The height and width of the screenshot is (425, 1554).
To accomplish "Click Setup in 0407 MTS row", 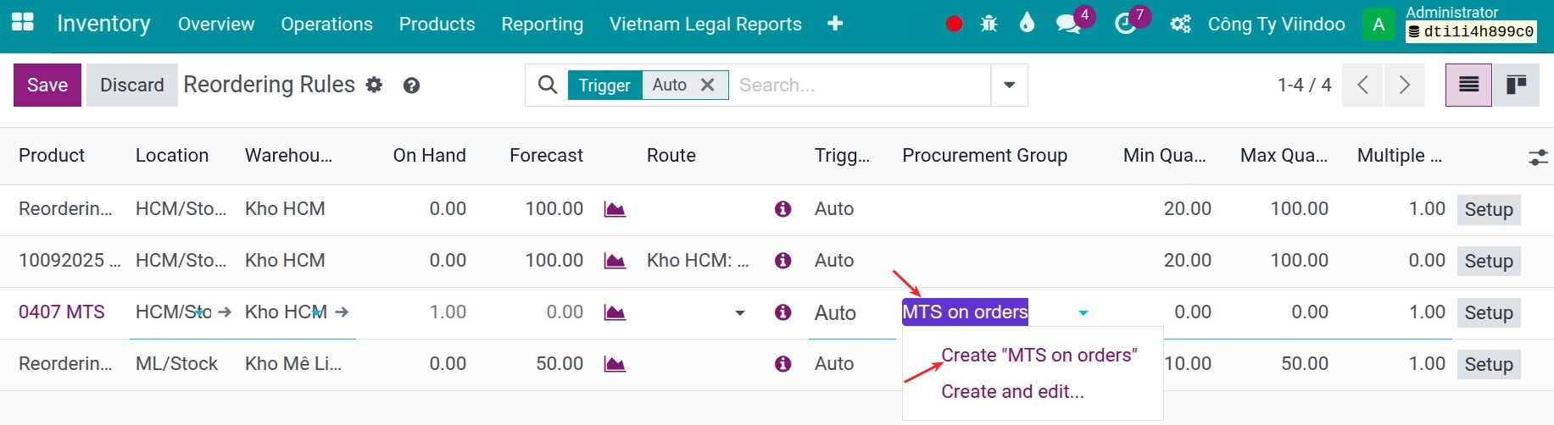I will click(1489, 313).
